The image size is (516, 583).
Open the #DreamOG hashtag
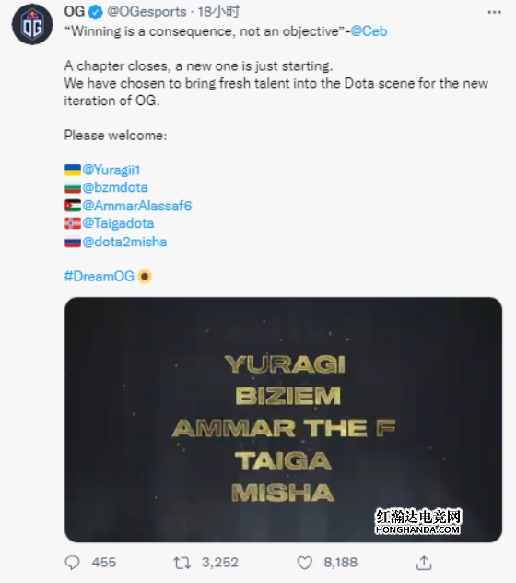(x=100, y=276)
